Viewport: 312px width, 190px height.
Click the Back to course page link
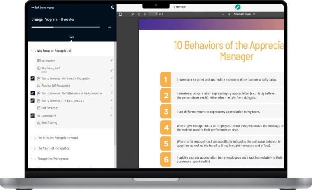pyautogui.click(x=43, y=8)
